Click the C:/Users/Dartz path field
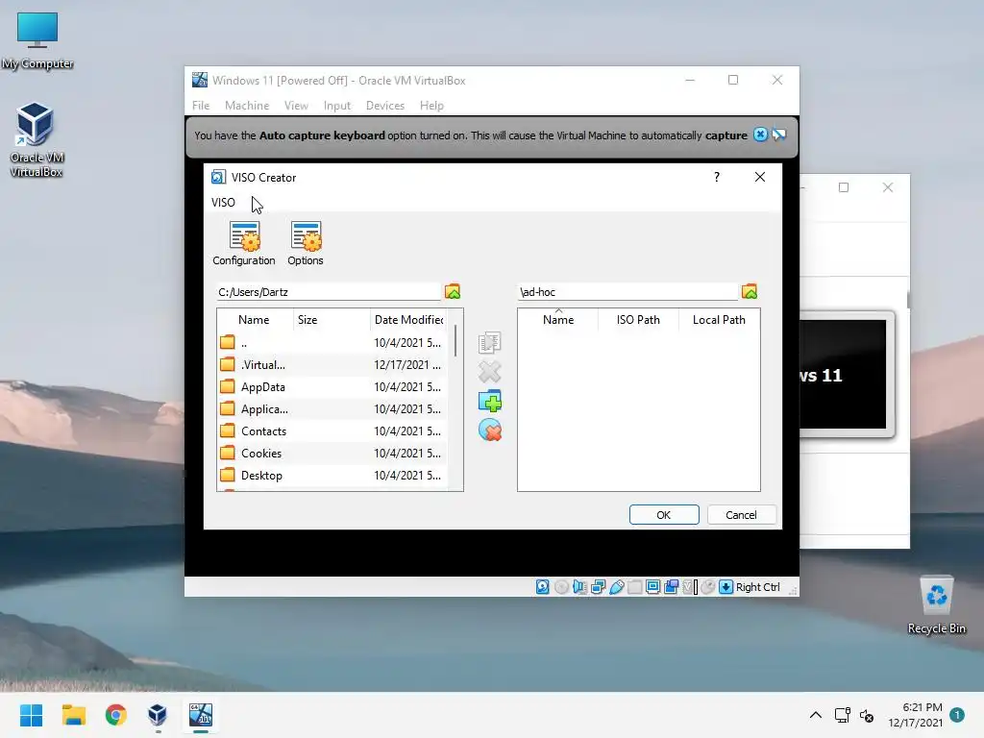 [x=329, y=292]
